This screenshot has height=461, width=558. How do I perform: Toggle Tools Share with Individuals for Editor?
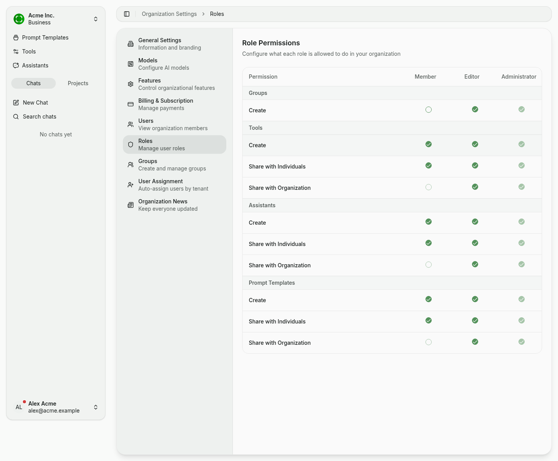pyautogui.click(x=475, y=166)
